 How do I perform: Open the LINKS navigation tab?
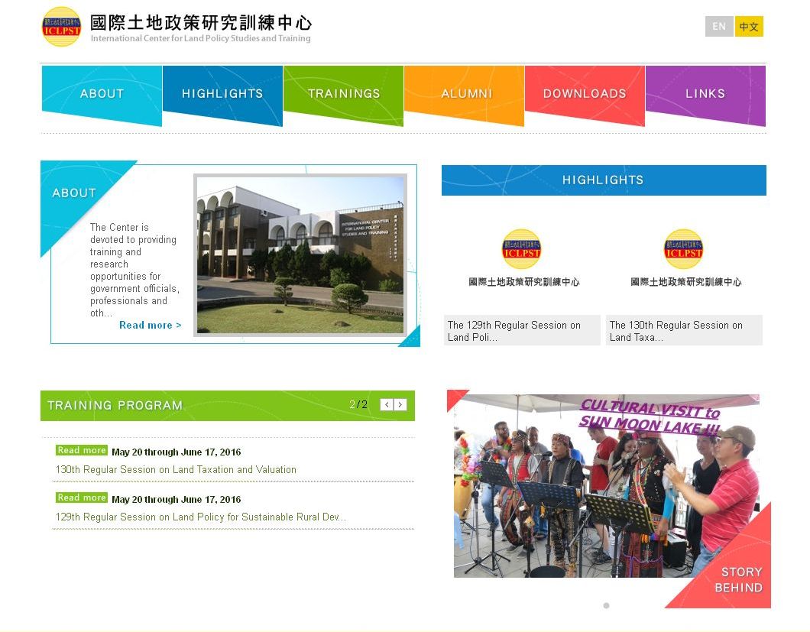click(x=705, y=94)
